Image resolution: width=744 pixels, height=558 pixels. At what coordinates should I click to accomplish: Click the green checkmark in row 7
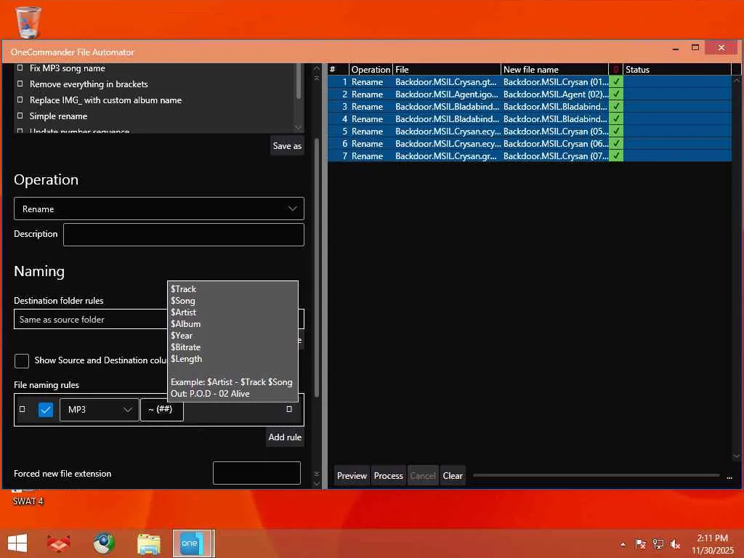pos(616,155)
